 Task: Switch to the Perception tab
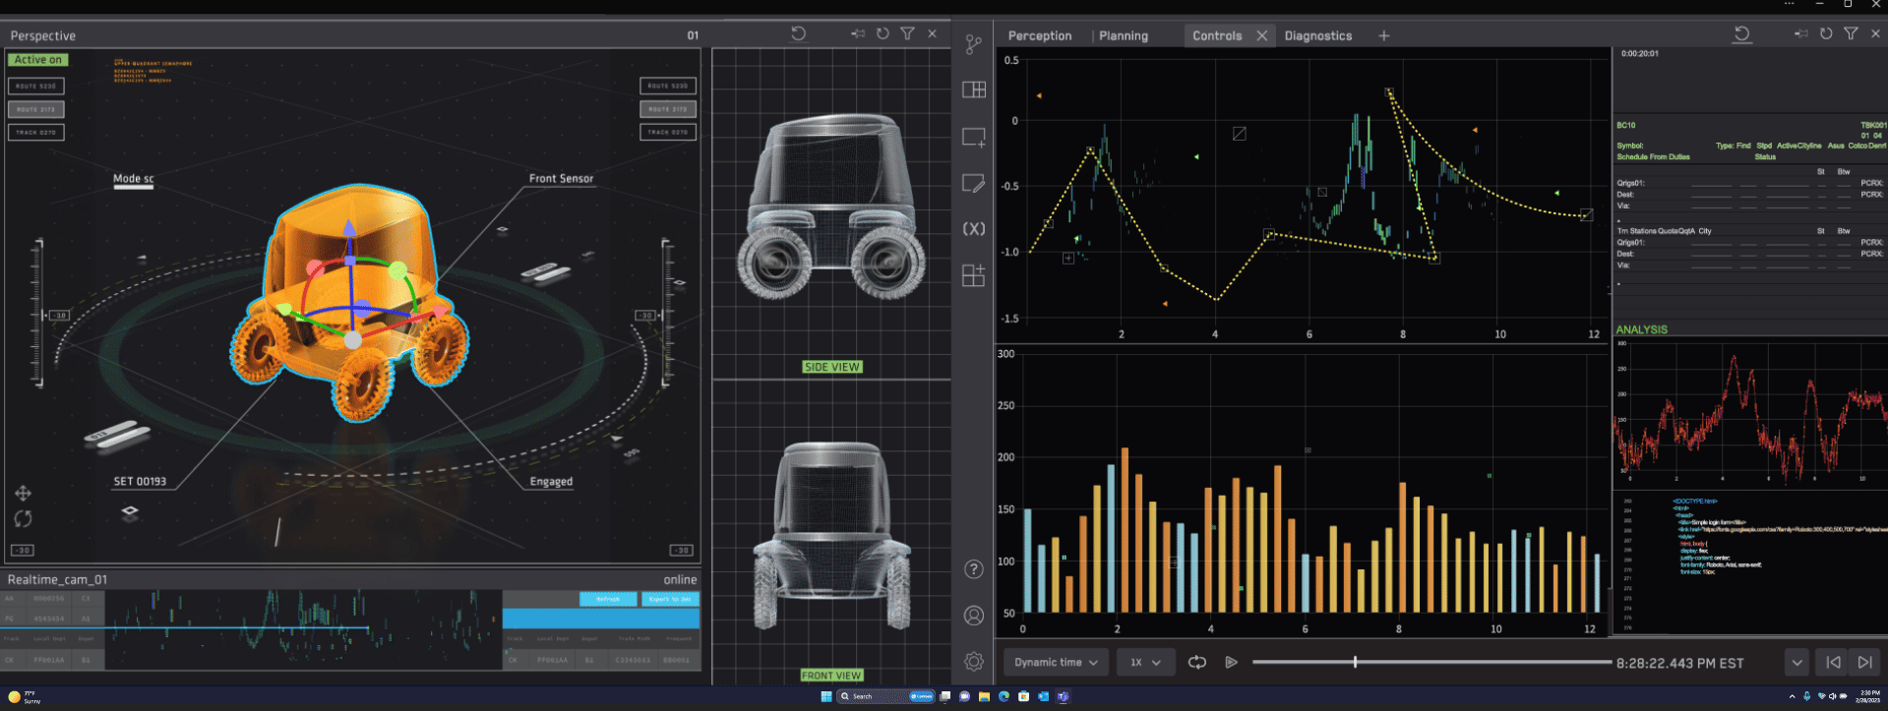pos(1040,35)
